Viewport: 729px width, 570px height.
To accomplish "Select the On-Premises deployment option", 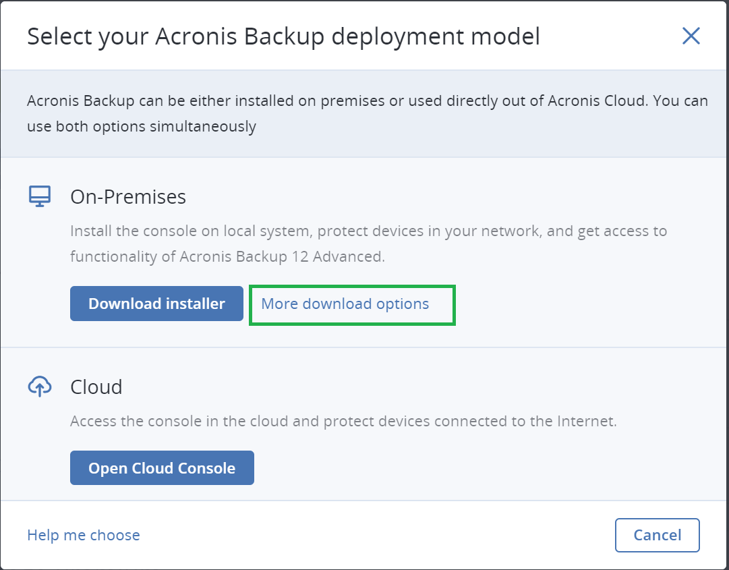I will pos(127,196).
